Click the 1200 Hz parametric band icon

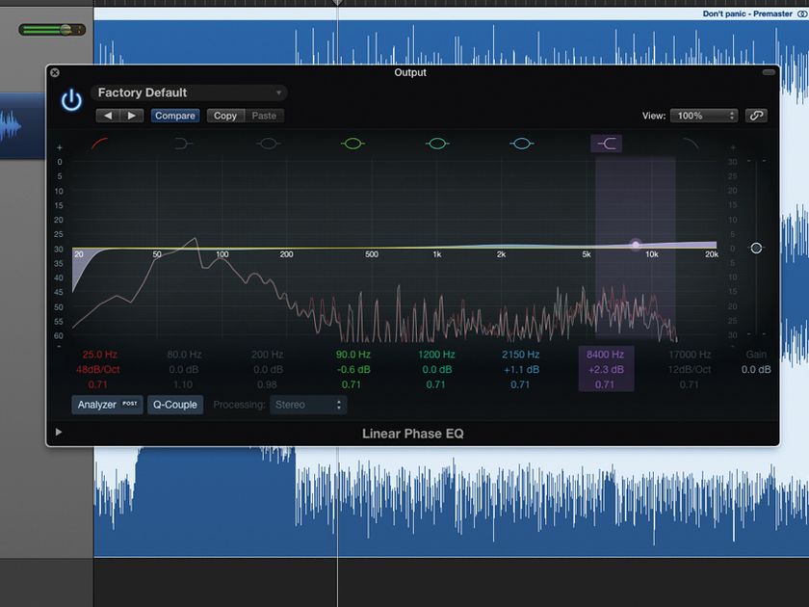(x=437, y=144)
